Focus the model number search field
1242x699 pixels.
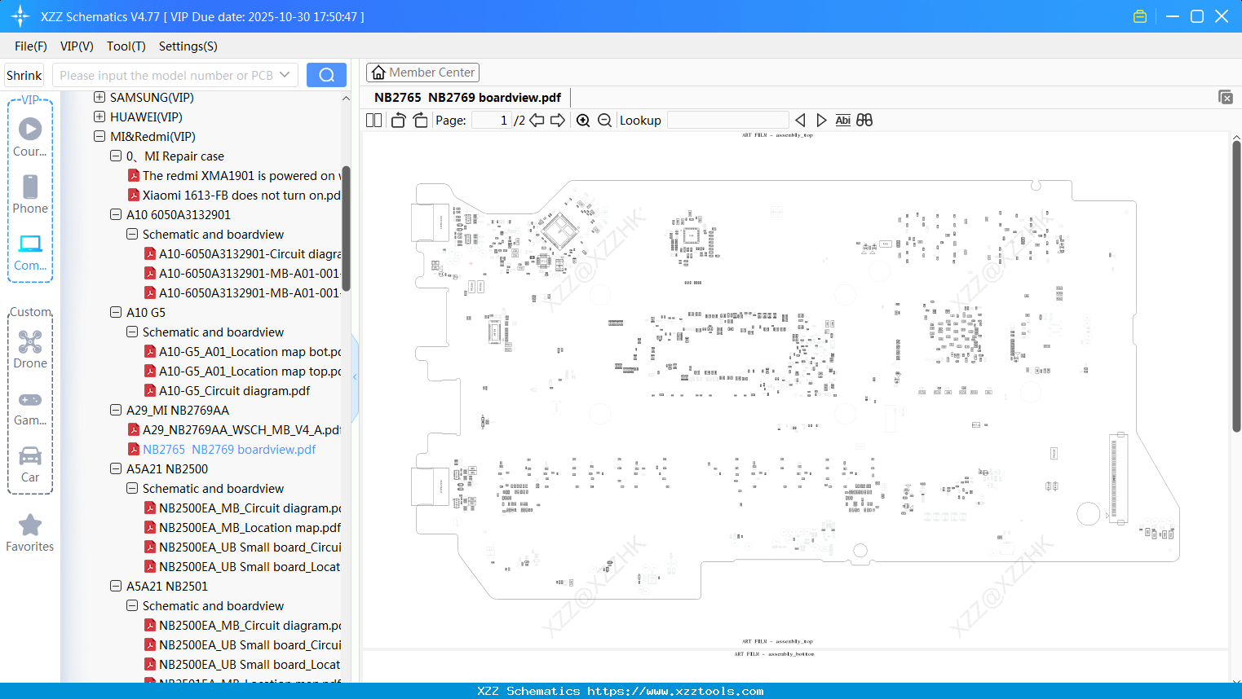point(166,75)
